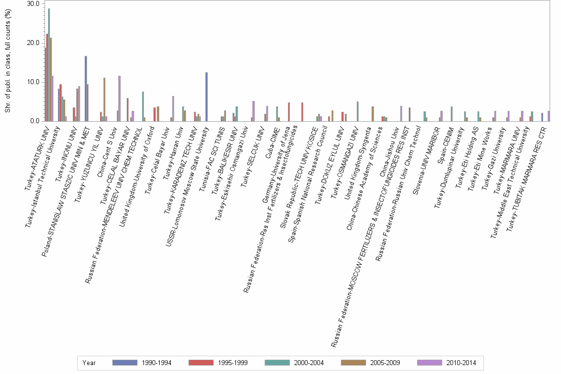The width and height of the screenshot is (561, 374).
Task: Click the 2010-2014 purple legend swatch
Action: pos(429,363)
